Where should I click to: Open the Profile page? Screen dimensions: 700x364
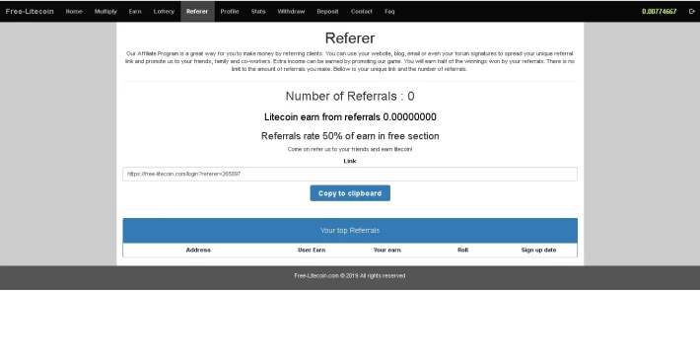tap(230, 12)
